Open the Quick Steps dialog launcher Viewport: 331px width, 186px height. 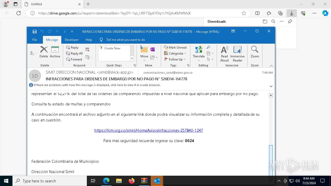(135, 66)
